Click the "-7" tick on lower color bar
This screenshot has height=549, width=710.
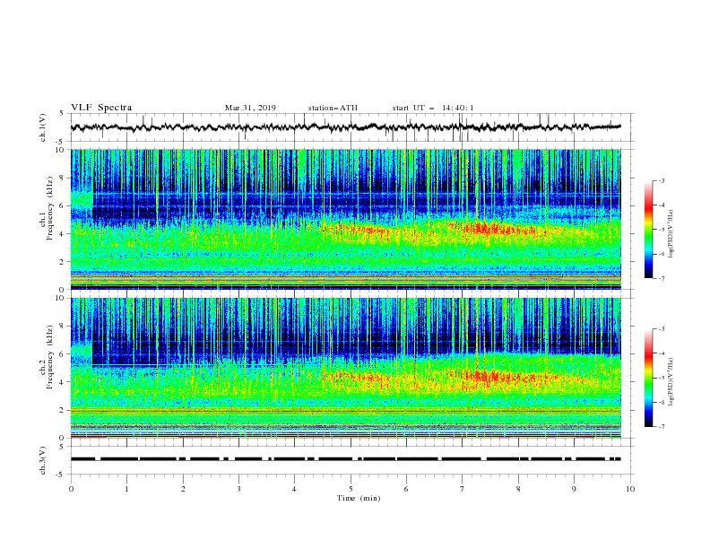[661, 427]
